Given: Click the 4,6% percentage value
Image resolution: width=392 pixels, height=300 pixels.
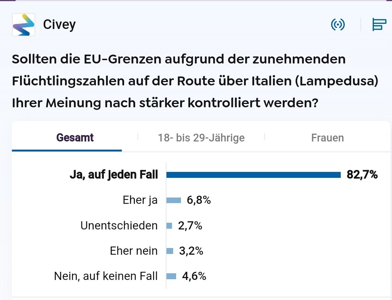Looking at the screenshot, I should [194, 276].
